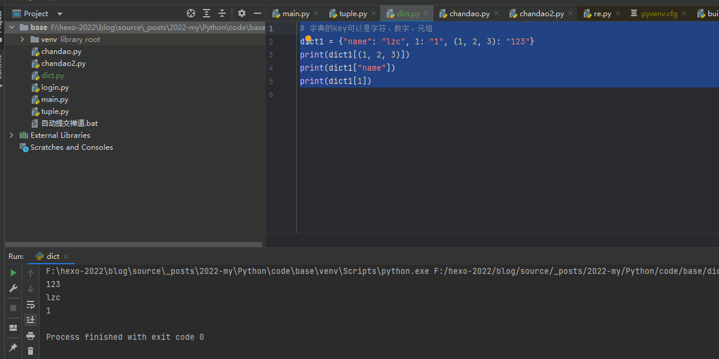The image size is (719, 359).
Task: Click the horizontal scrollbar of Project panel
Action: pyautogui.click(x=134, y=245)
